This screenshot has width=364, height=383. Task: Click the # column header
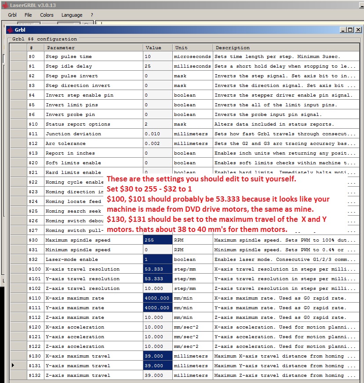(36, 47)
